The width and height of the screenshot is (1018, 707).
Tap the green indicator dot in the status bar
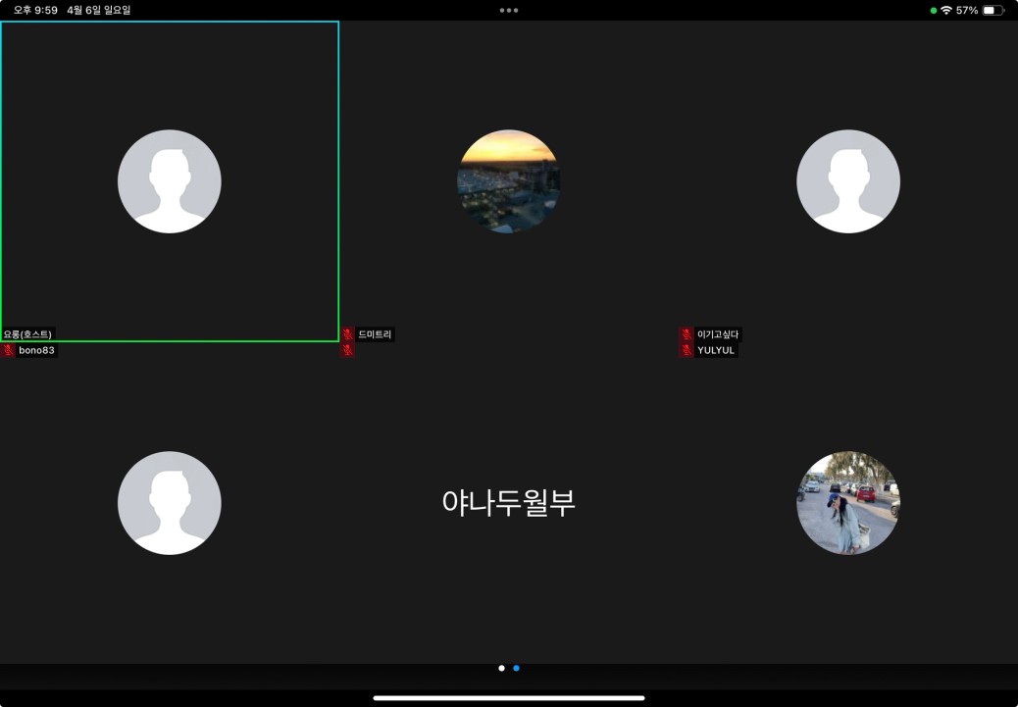pyautogui.click(x=934, y=10)
